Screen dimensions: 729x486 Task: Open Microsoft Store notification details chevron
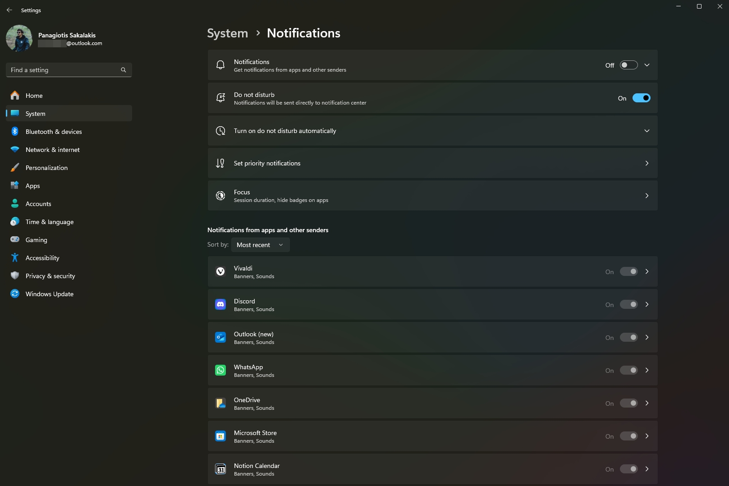coord(647,436)
